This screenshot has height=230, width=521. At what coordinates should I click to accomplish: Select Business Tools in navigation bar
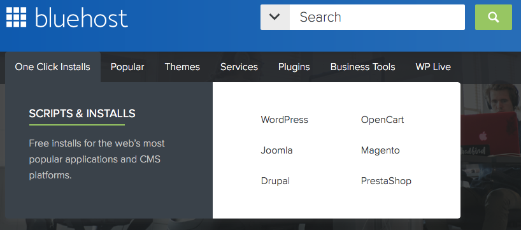[x=362, y=67]
